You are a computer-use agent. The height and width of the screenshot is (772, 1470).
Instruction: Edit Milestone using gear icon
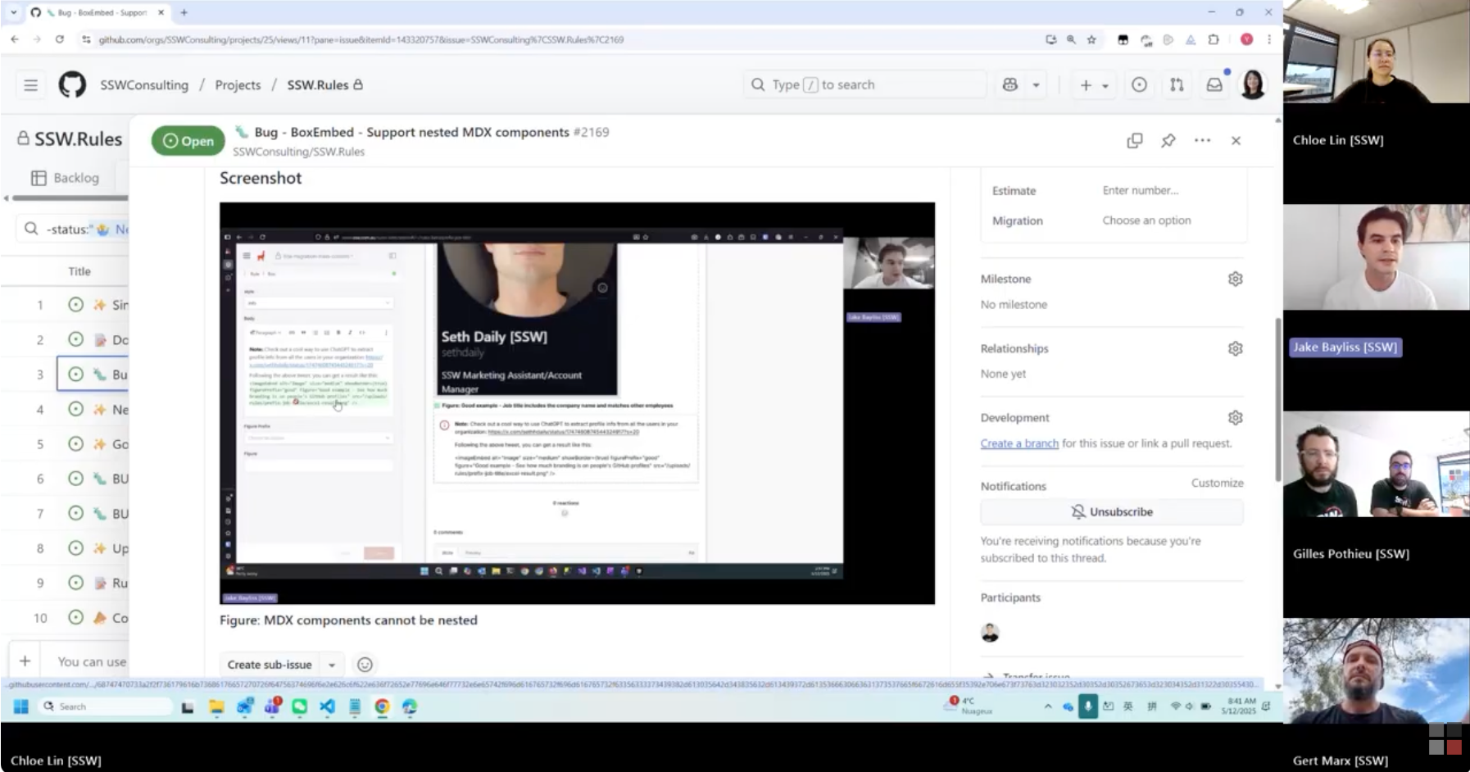pos(1235,279)
